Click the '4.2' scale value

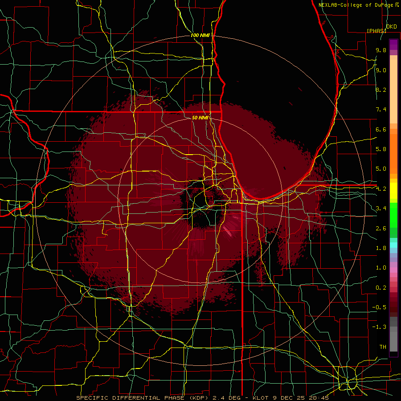pos(381,189)
